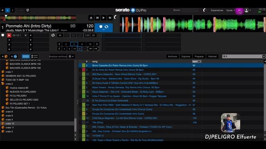Open the user account profile menu
The height and width of the screenshot is (149, 266).
coord(247,10)
